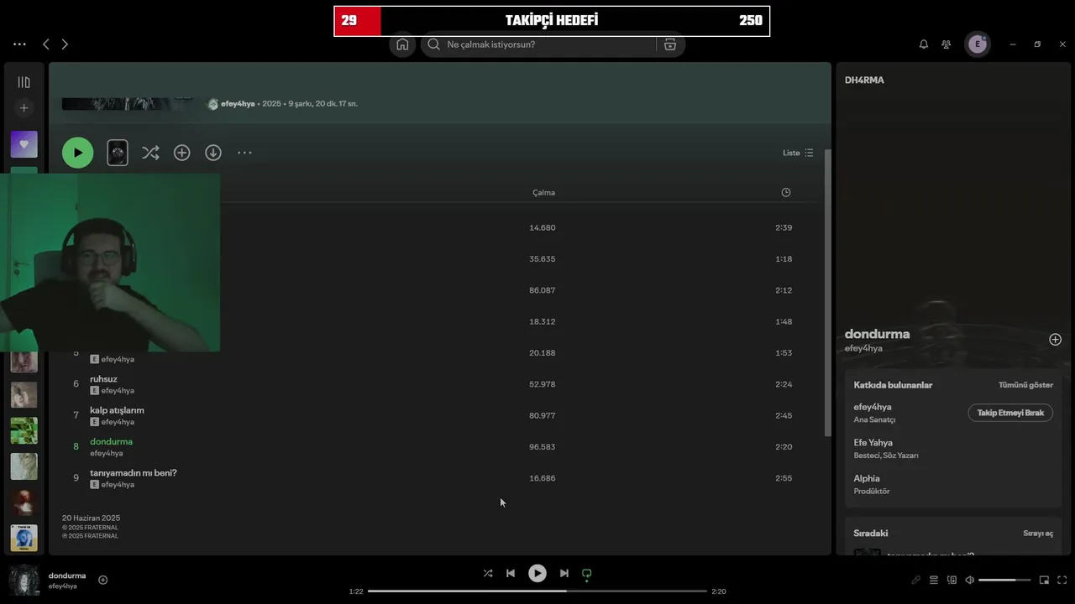Viewport: 1075px width, 604px height.
Task: Sort by the Çalma column header
Action: tap(543, 192)
